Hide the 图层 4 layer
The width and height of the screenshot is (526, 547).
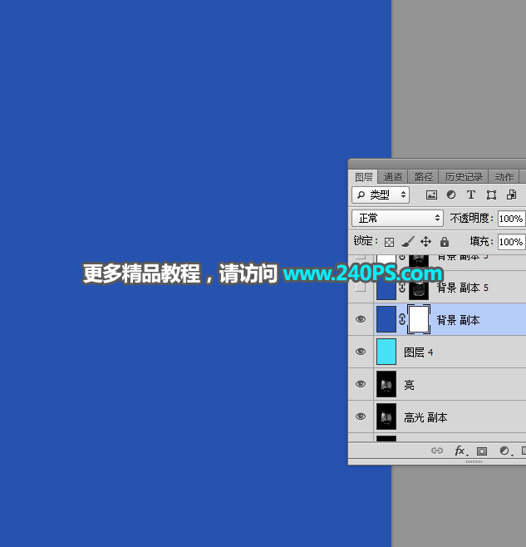pos(361,352)
